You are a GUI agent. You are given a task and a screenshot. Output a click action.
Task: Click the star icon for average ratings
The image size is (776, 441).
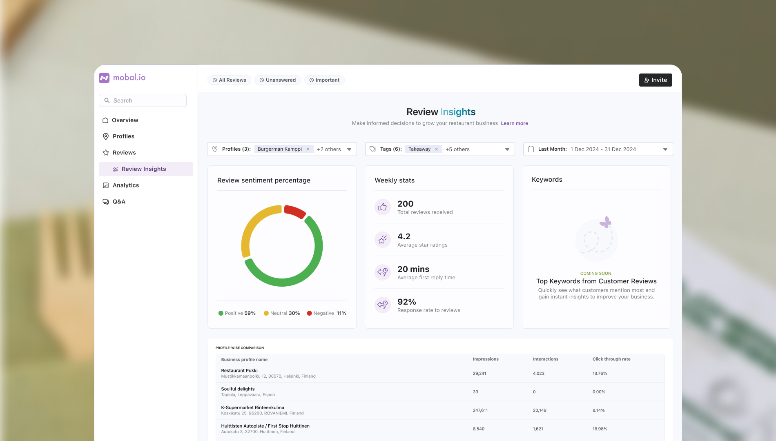[x=383, y=240]
